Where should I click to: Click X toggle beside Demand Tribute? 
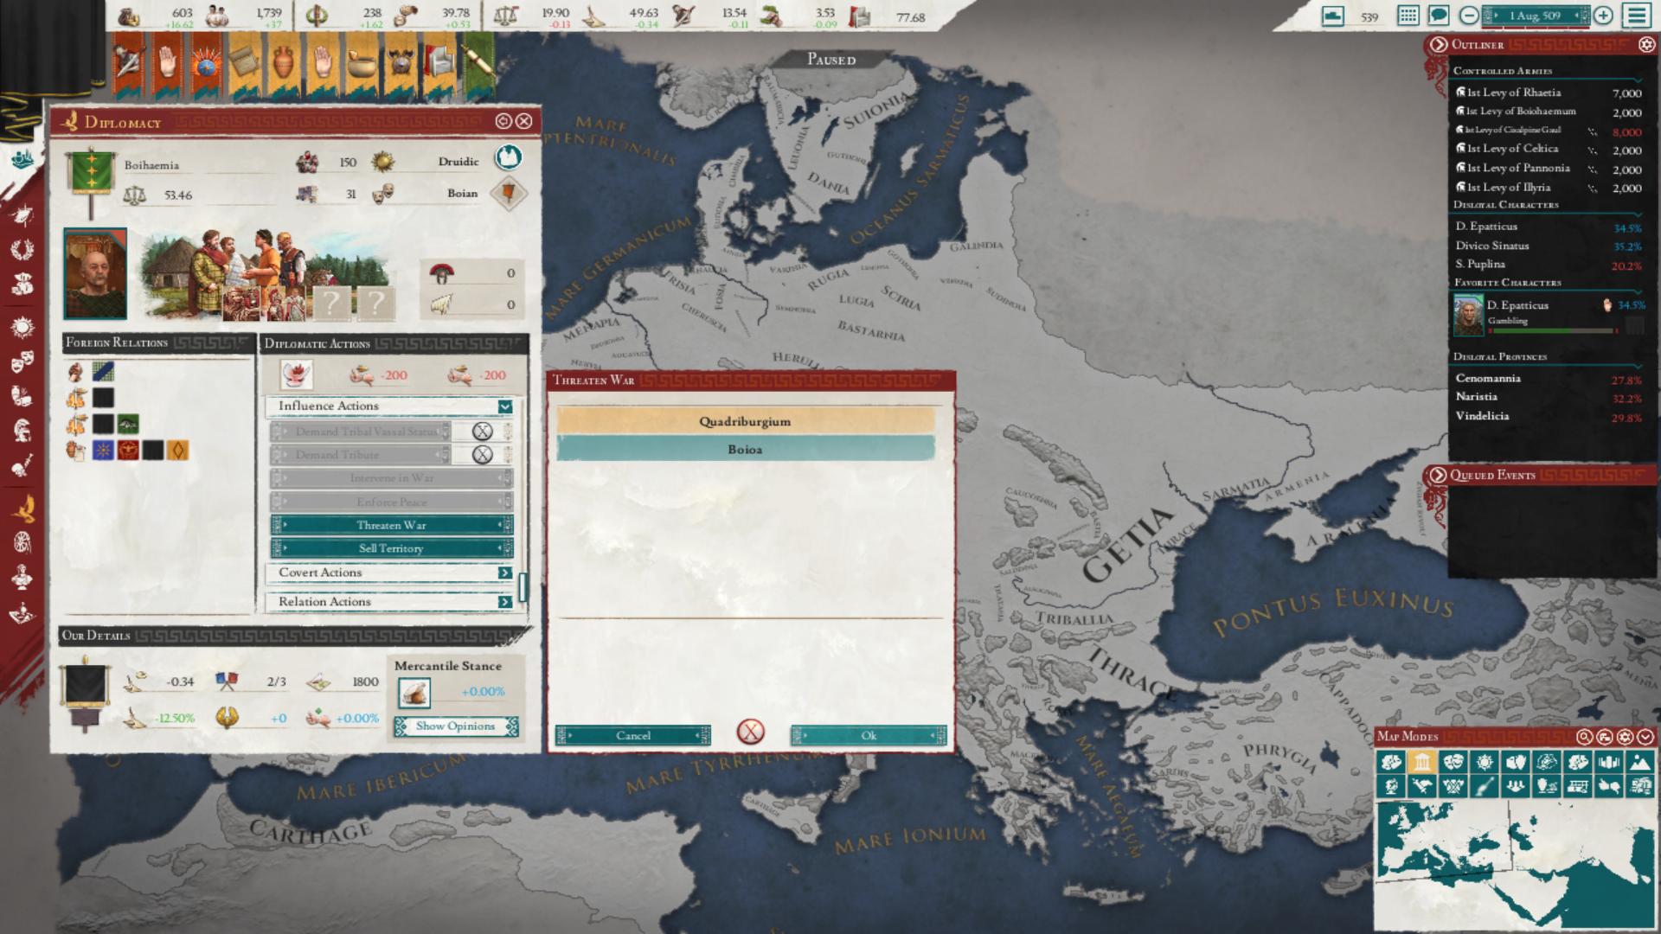[483, 454]
